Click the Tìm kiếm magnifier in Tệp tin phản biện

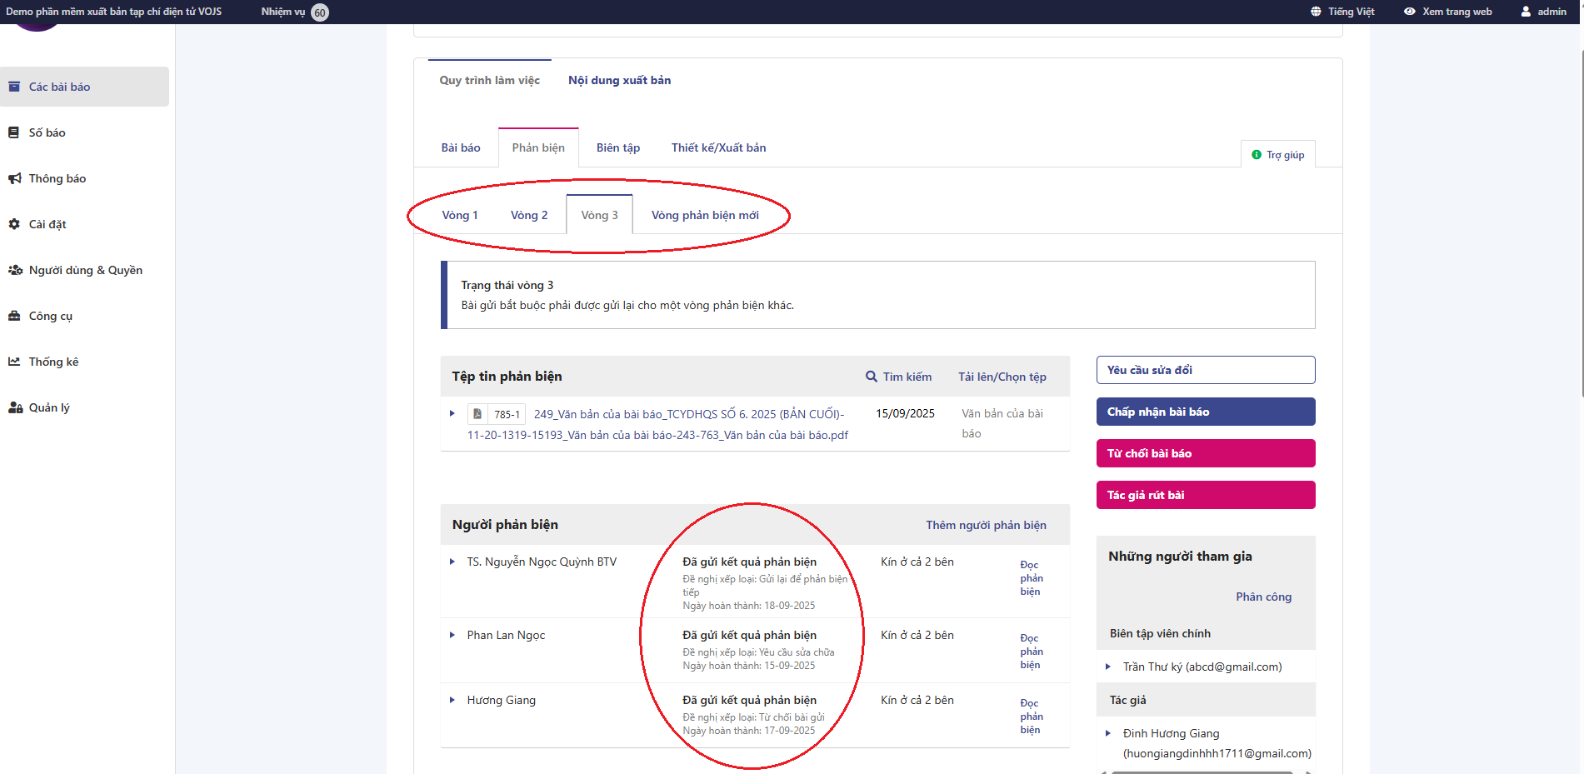click(x=872, y=377)
